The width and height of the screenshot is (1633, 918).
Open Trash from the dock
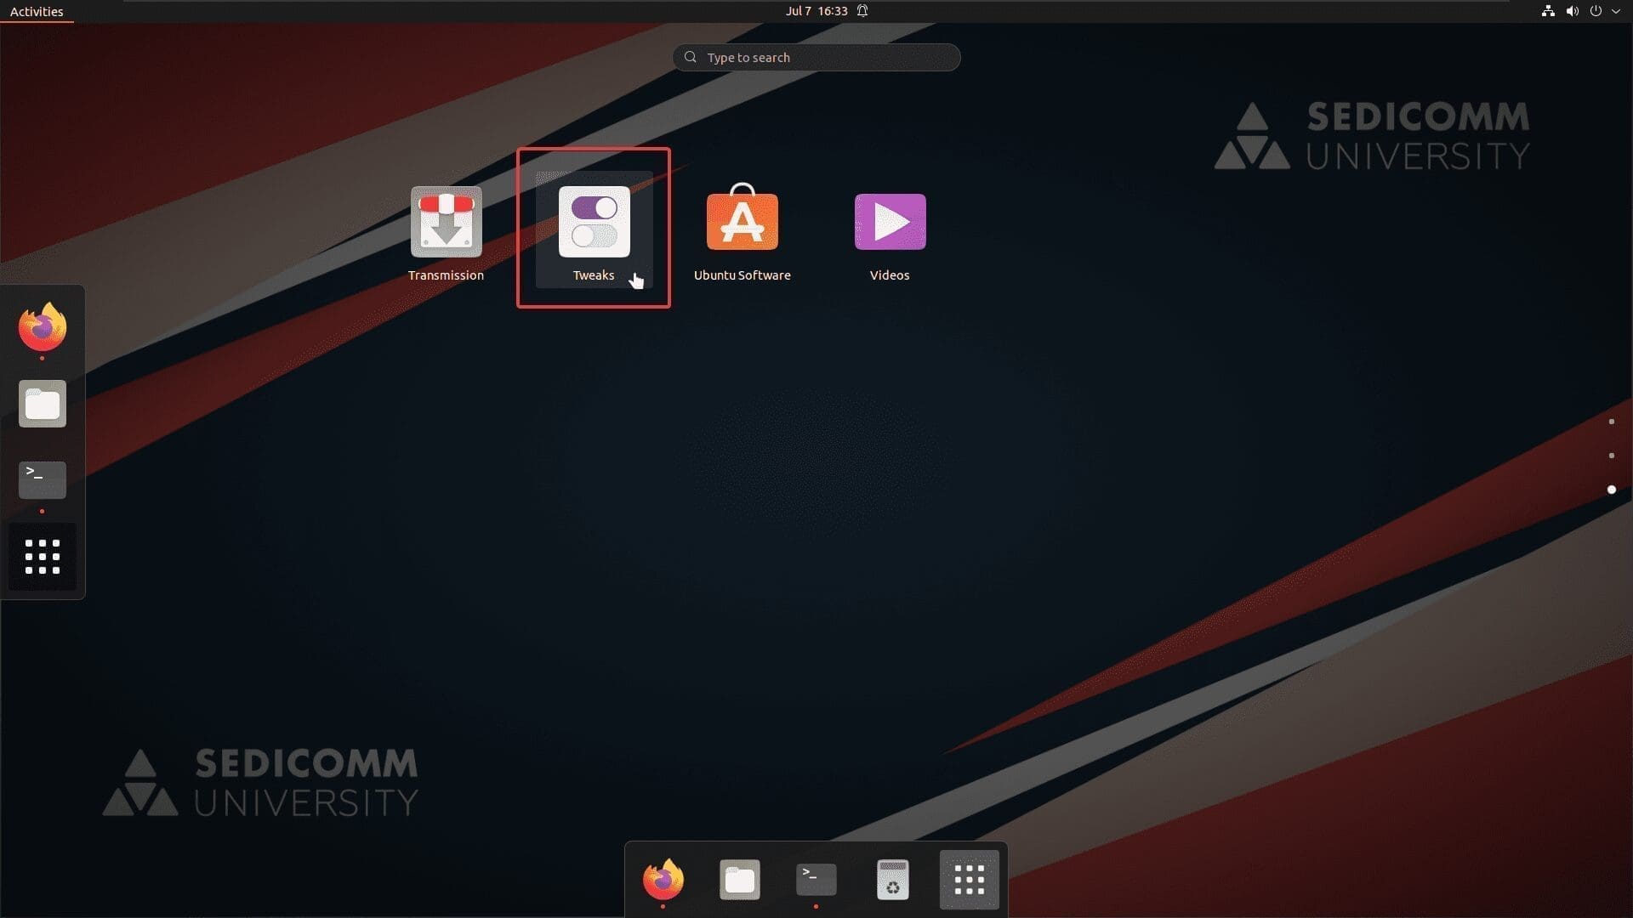pyautogui.click(x=891, y=879)
